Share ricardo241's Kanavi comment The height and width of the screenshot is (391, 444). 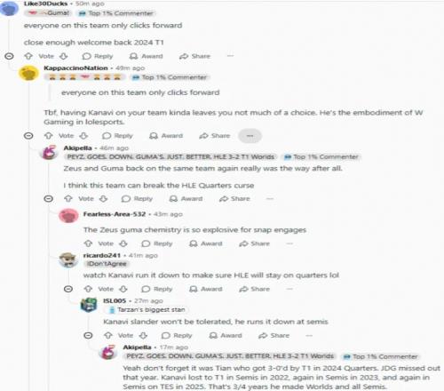point(254,289)
